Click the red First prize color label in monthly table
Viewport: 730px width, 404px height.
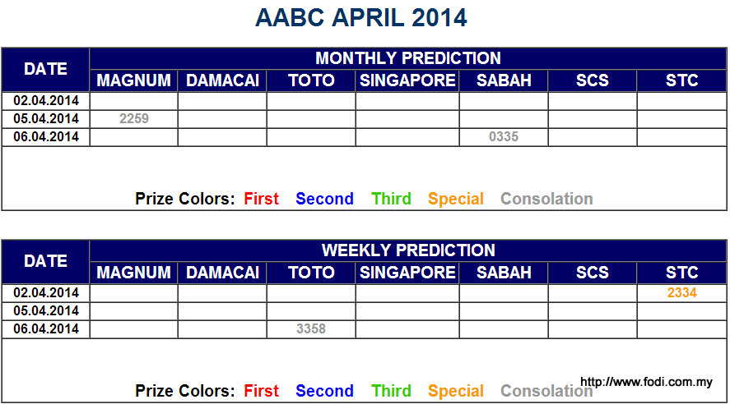pos(261,199)
